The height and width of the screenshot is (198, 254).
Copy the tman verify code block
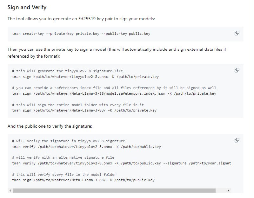click(x=237, y=140)
